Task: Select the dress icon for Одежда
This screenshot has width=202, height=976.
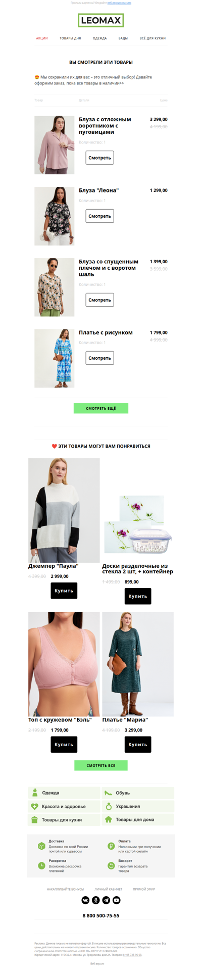Action: coord(35,793)
